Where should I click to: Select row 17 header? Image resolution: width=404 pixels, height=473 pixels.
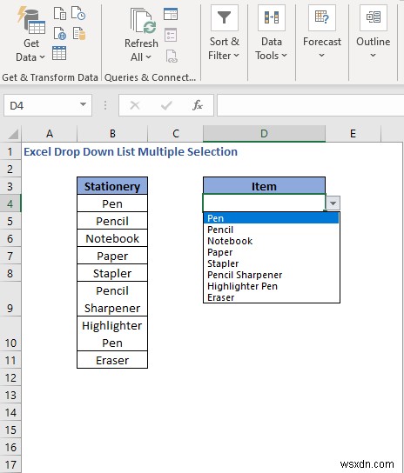click(10, 464)
